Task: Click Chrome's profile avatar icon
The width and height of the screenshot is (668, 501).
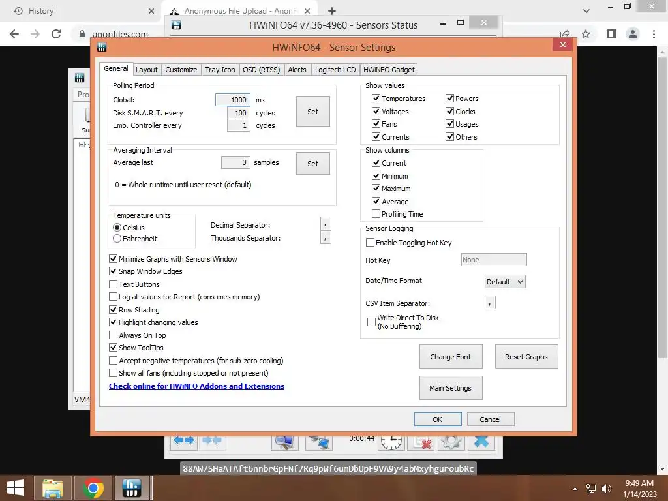Action: (x=633, y=34)
